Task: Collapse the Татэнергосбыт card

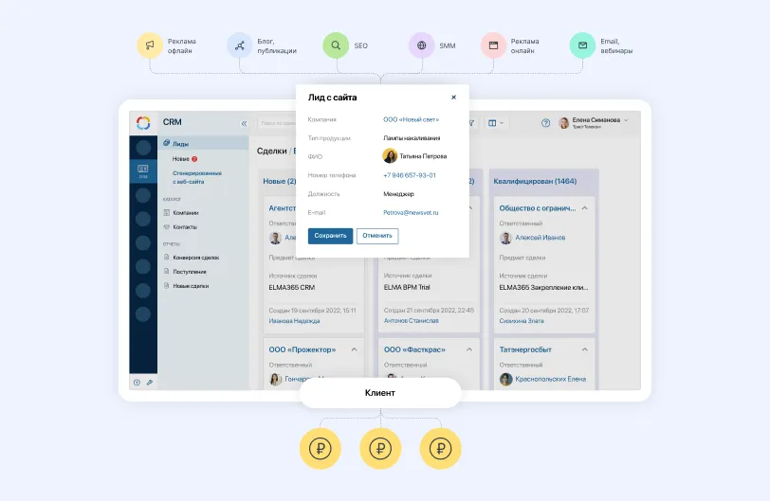Action: click(585, 349)
